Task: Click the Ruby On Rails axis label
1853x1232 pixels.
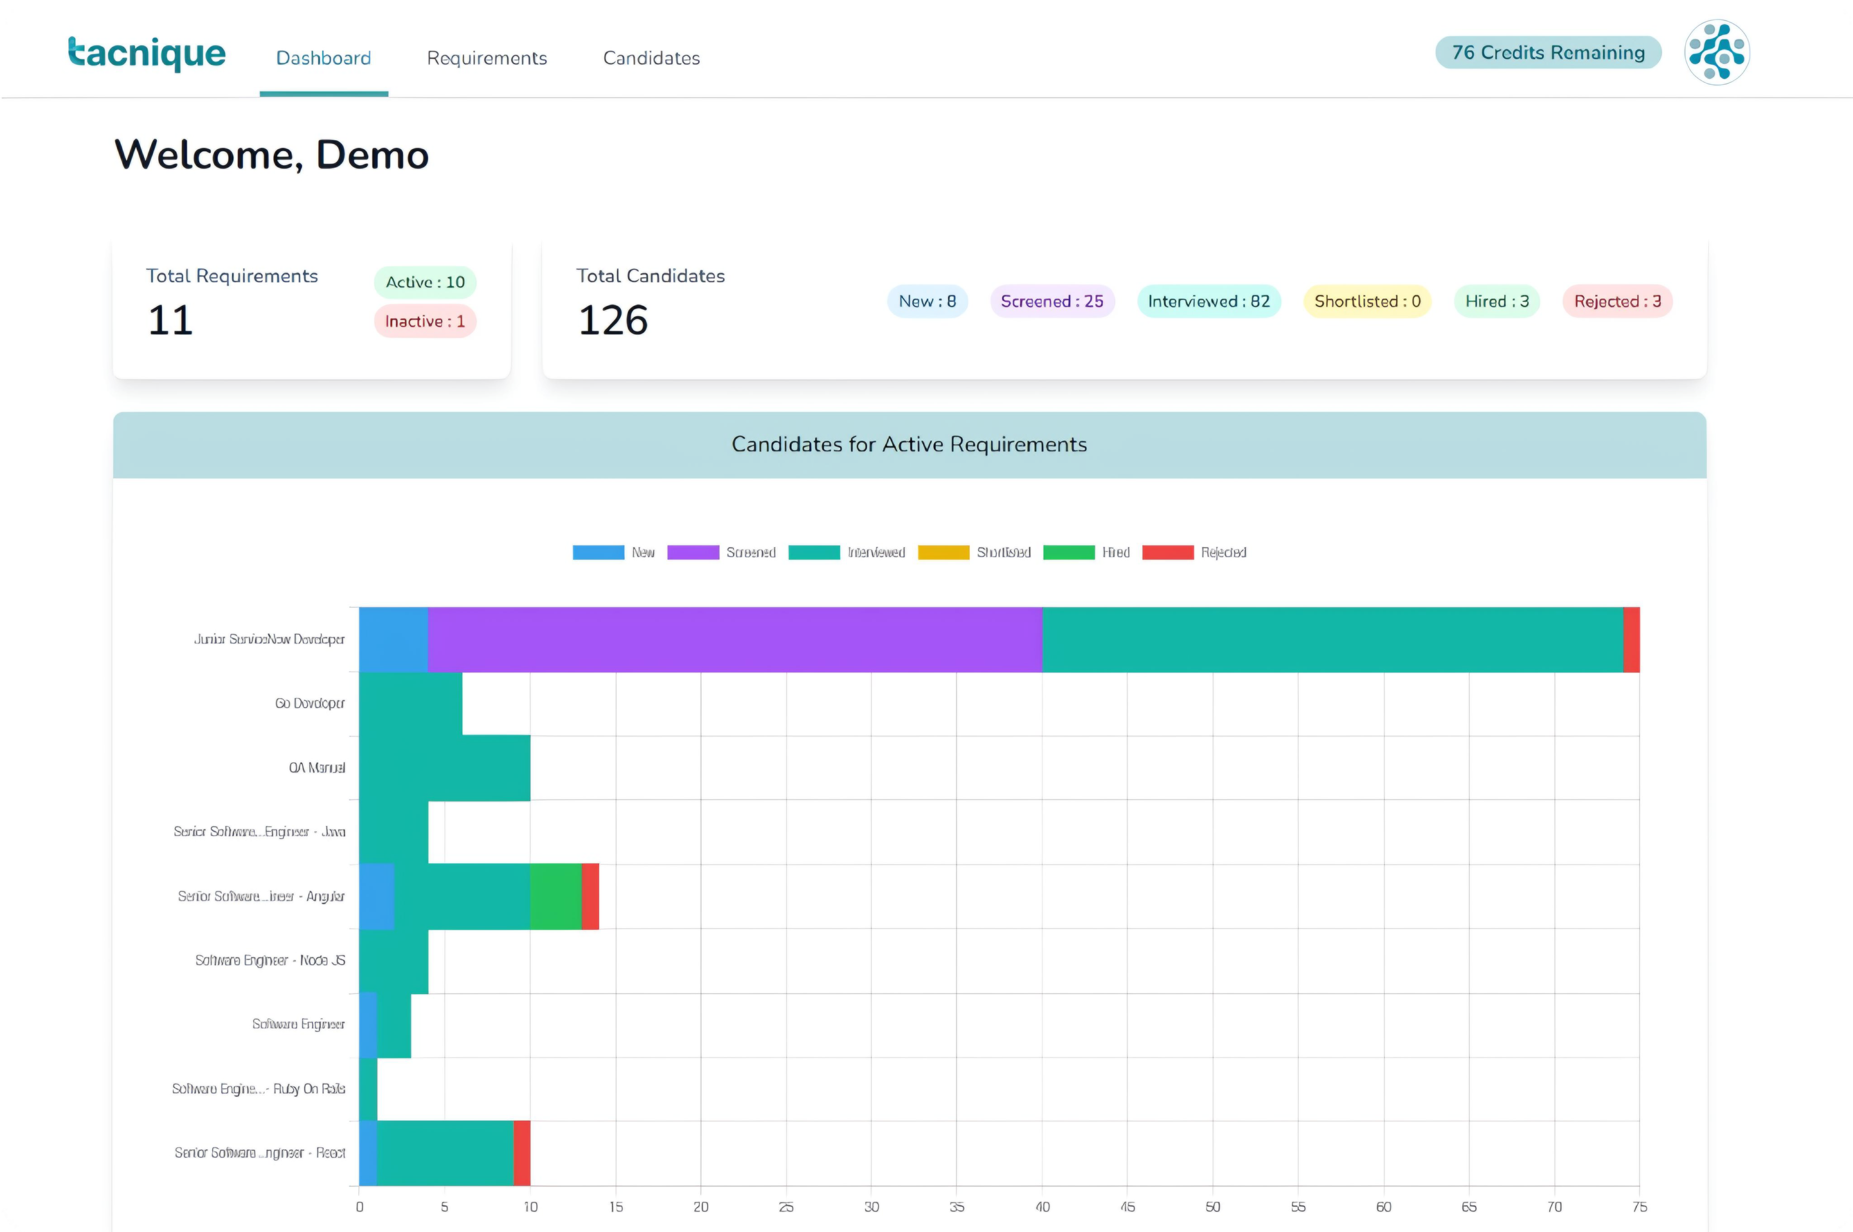Action: click(258, 1089)
